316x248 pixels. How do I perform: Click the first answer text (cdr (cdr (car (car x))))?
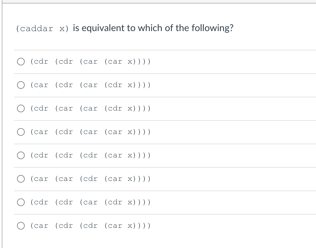pos(90,61)
